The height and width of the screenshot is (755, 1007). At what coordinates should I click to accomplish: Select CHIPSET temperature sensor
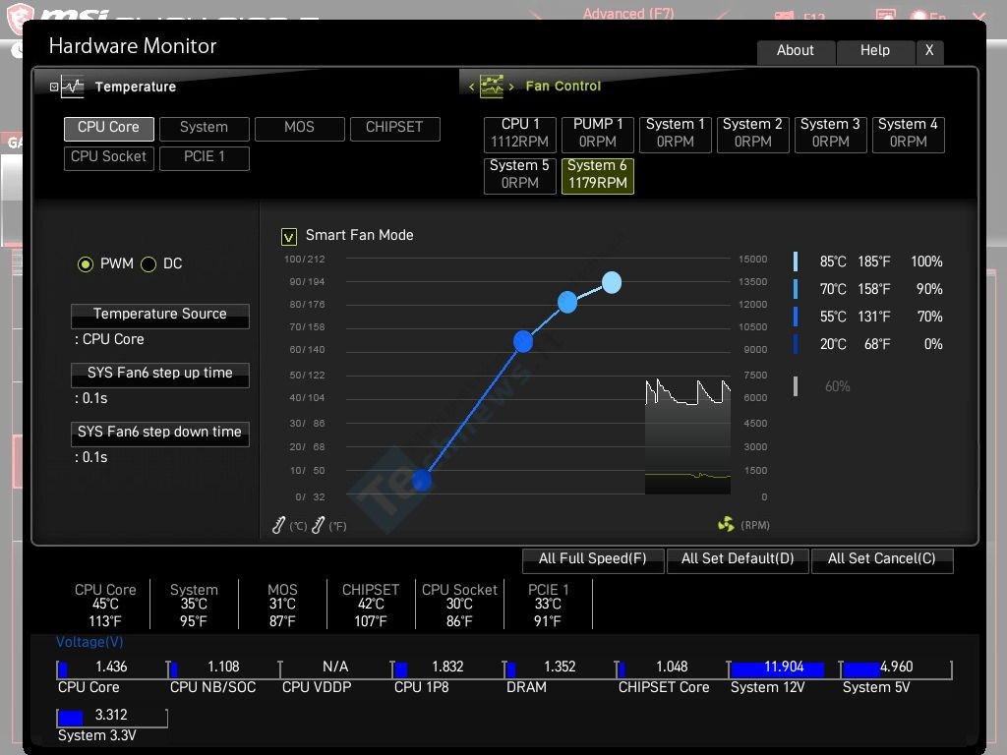click(x=395, y=129)
